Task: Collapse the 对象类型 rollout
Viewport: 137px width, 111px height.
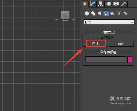Action: [108, 32]
